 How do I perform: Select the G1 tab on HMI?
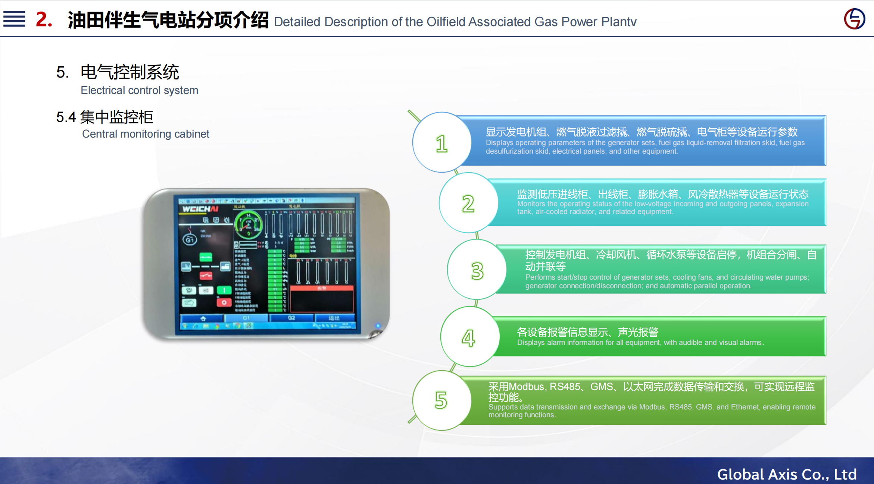pyautogui.click(x=246, y=318)
